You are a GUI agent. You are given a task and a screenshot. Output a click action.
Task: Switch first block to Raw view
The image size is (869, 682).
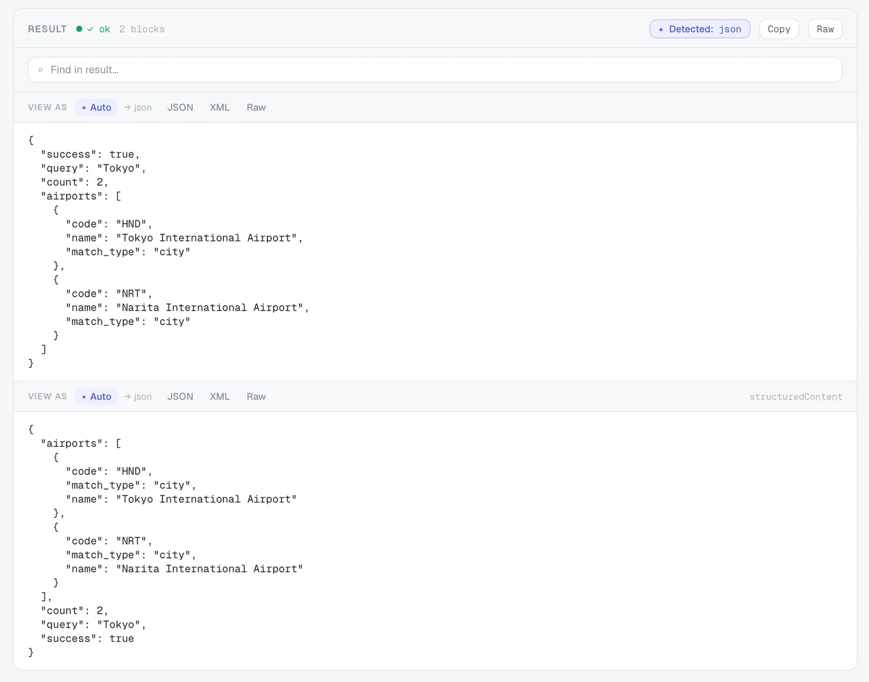(256, 107)
